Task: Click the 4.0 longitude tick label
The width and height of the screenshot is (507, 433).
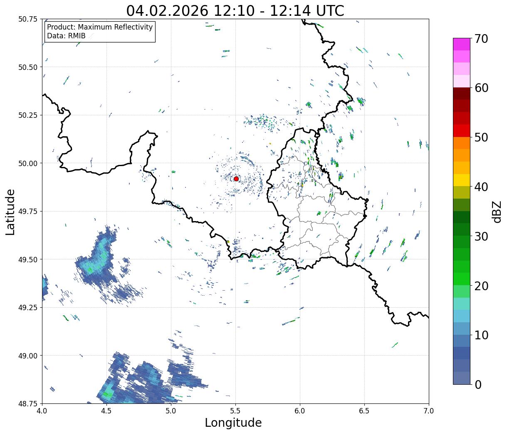Action: coord(42,411)
